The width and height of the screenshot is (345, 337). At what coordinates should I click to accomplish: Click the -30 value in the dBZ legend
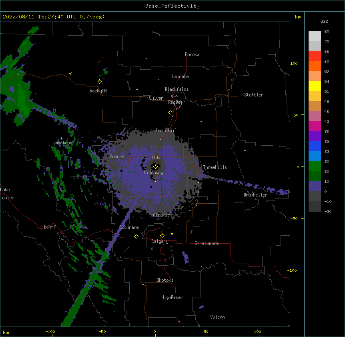click(328, 211)
